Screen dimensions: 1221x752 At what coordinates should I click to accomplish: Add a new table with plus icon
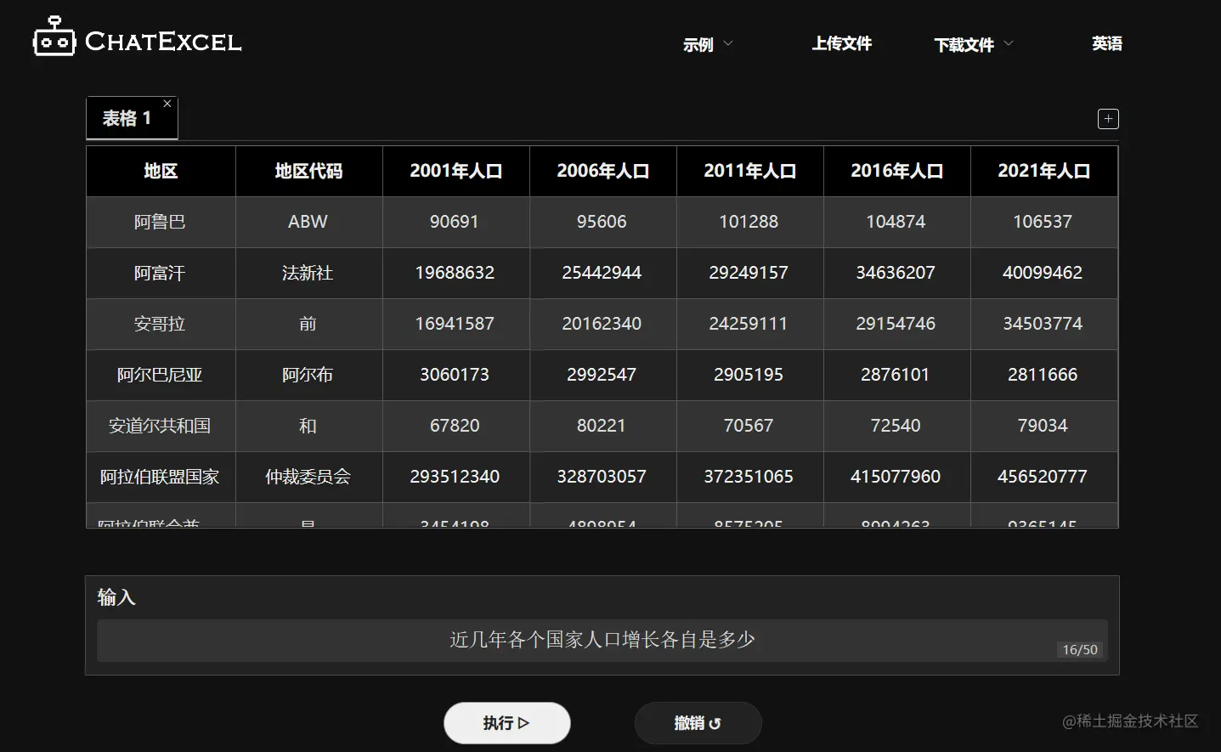pyautogui.click(x=1108, y=119)
